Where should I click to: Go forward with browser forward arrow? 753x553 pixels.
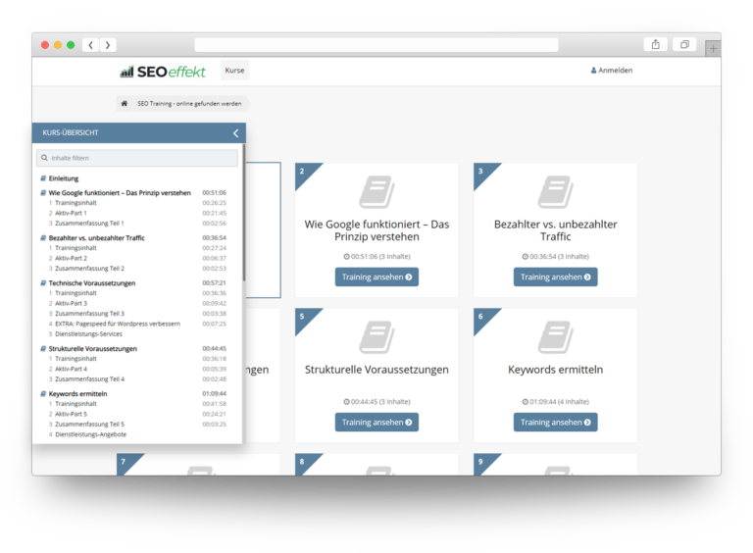(108, 45)
